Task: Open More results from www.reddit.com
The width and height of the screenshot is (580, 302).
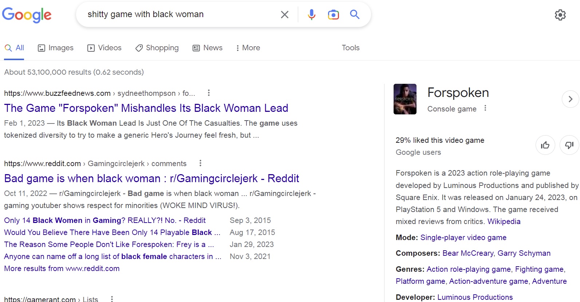Action: click(x=62, y=268)
